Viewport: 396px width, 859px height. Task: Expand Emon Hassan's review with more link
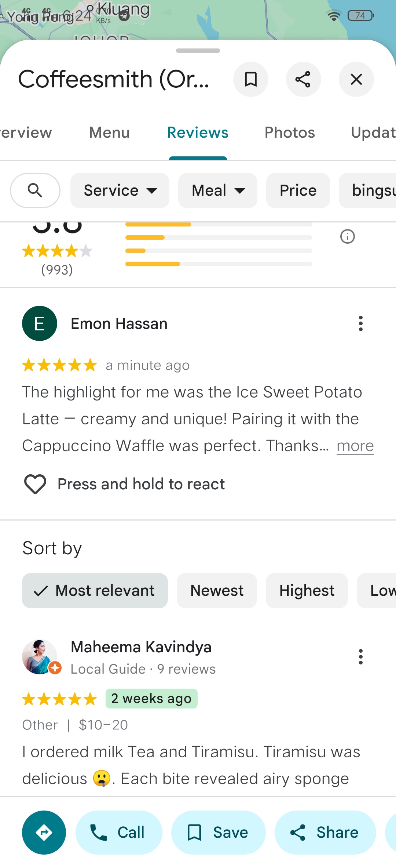pos(355,446)
